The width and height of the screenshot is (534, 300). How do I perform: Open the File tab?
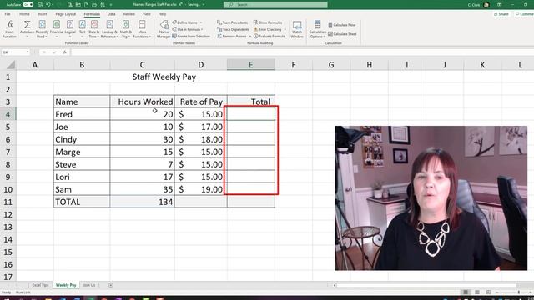(8, 14)
